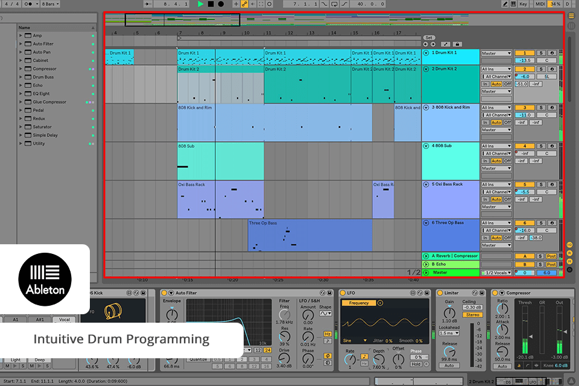The width and height of the screenshot is (579, 386).
Task: Toggle Follow playback arrow icon
Action: tap(148, 4)
